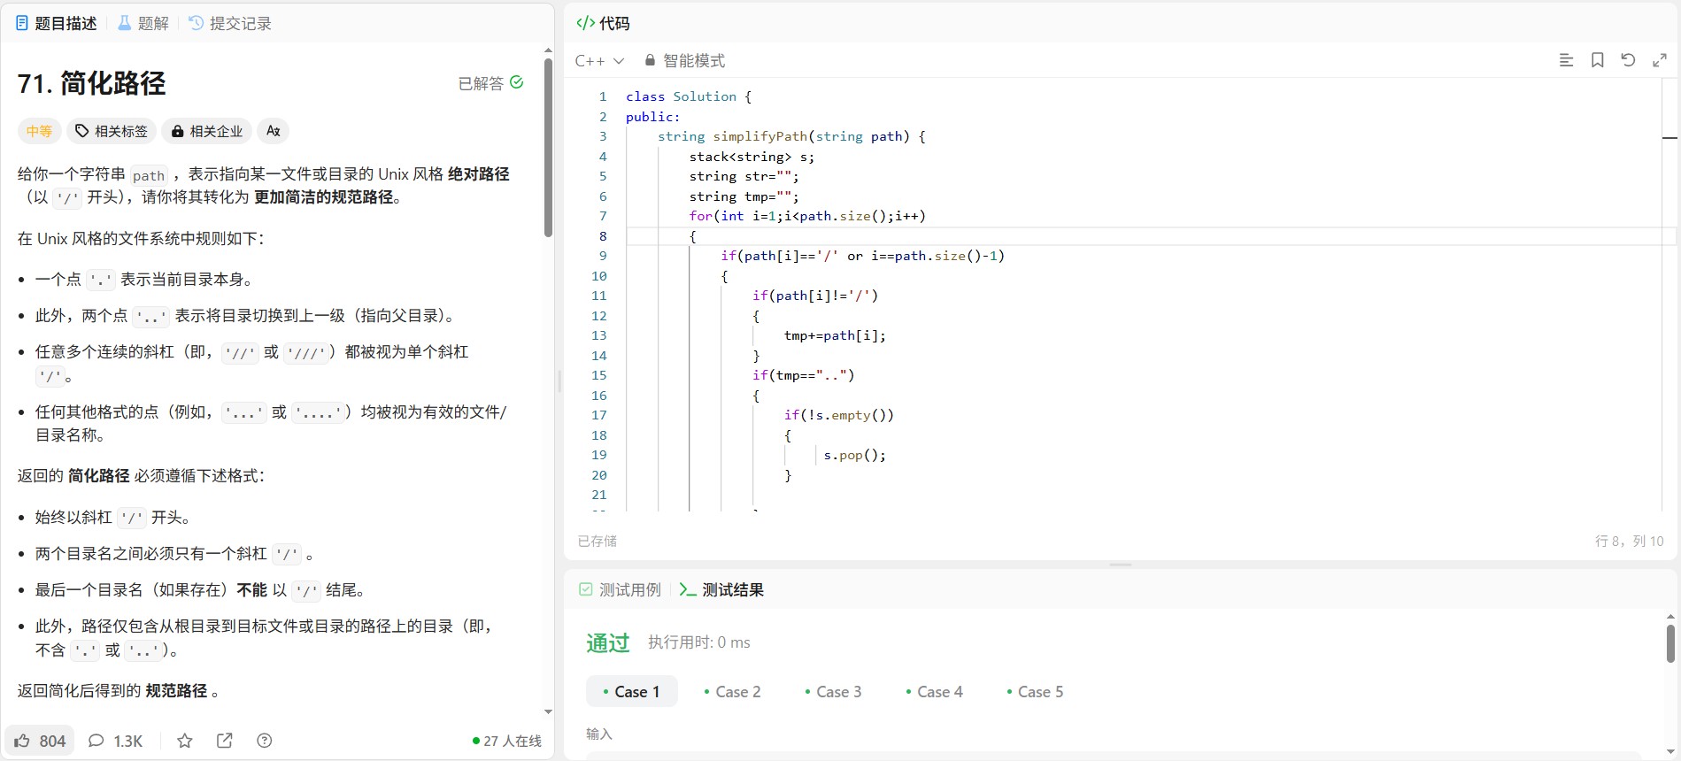The height and width of the screenshot is (761, 1681).
Task: Click code line 's.pop();'
Action: coord(854,455)
